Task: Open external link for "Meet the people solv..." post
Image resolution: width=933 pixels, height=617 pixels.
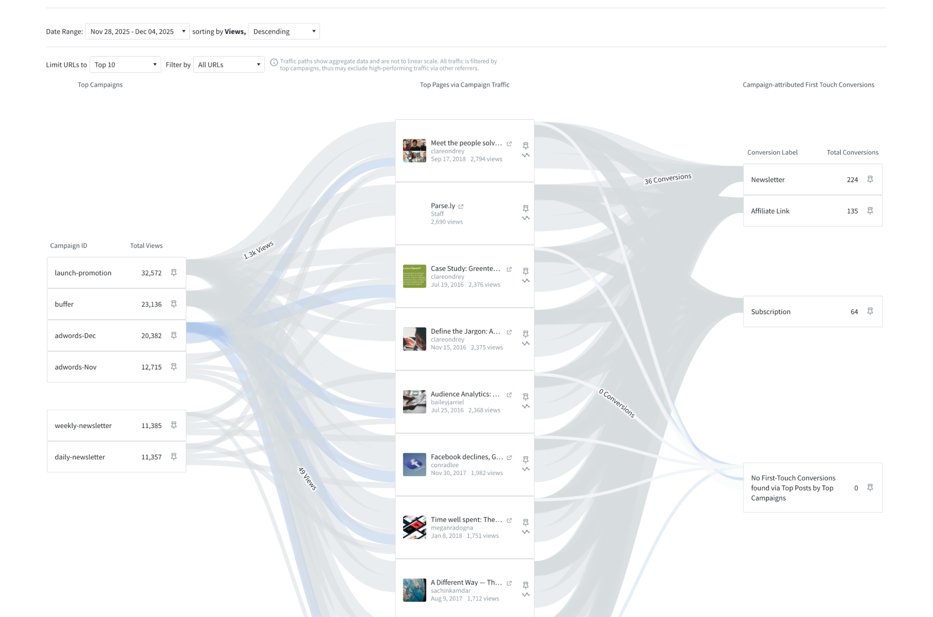Action: click(509, 143)
